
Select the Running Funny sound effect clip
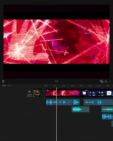(x=107, y=109)
